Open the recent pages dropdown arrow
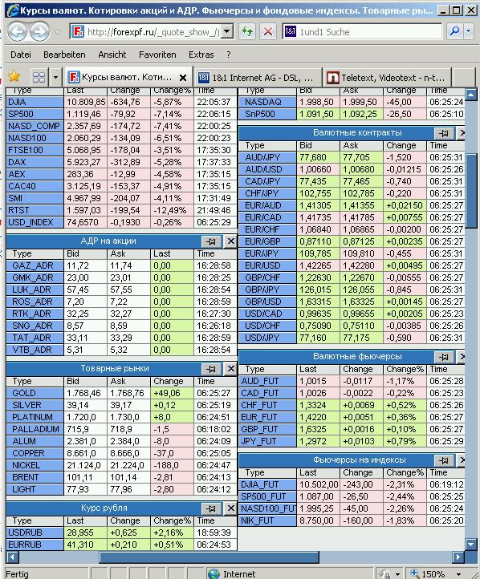Screen dimensions: 480x579 pyautogui.click(x=57, y=32)
